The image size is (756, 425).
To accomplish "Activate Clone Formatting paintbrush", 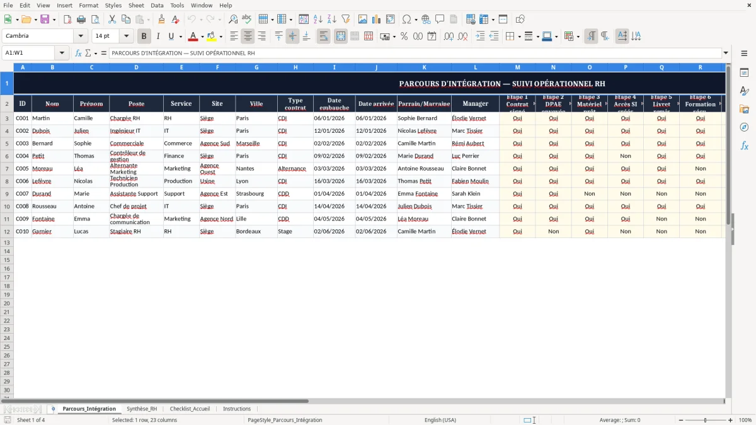I will click(162, 20).
